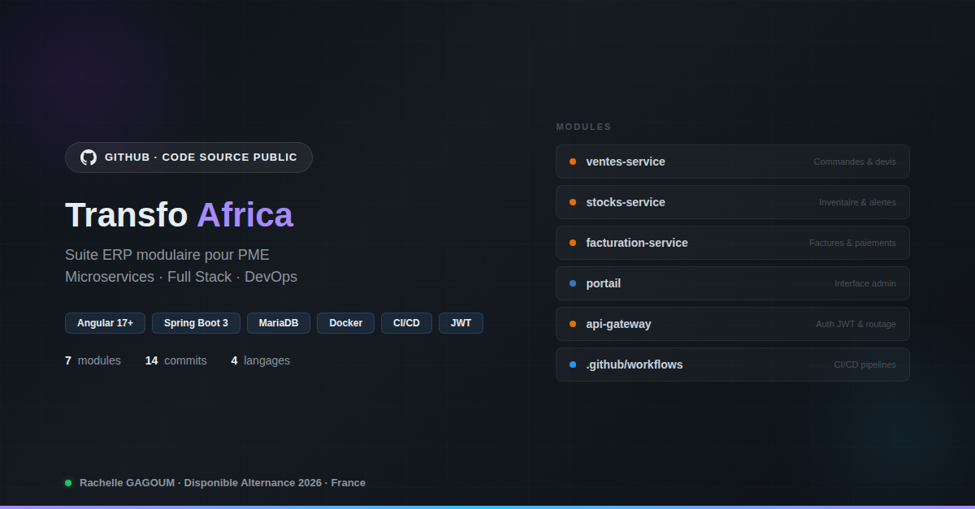975x509 pixels.
Task: Click the orange dot beside stocks-service
Action: [x=573, y=202]
